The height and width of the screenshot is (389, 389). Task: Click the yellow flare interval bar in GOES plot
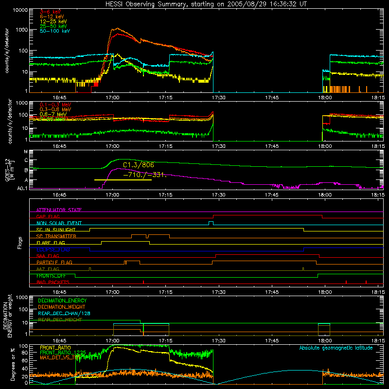point(123,180)
